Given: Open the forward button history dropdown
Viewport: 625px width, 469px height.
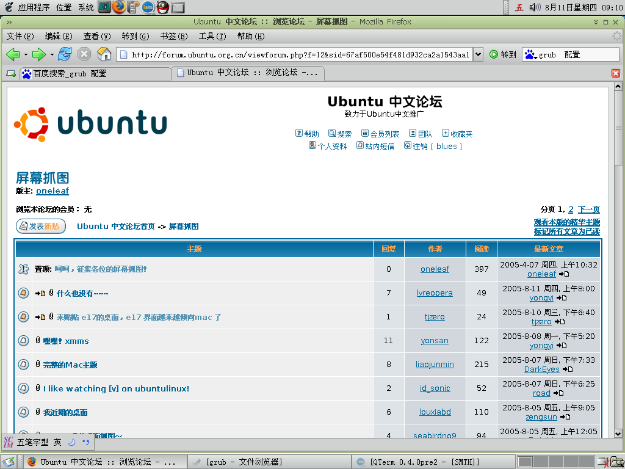Looking at the screenshot, I should [52, 54].
